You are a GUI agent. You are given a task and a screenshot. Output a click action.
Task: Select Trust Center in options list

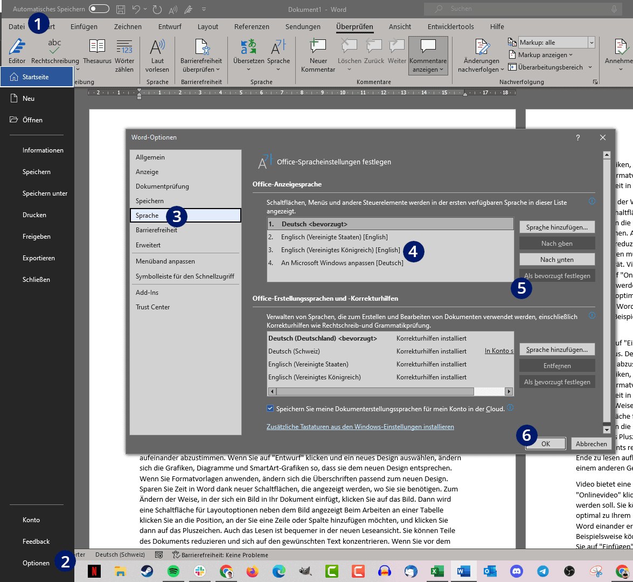[x=185, y=307]
